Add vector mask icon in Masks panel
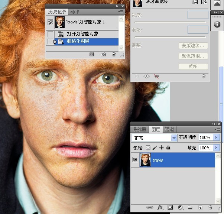Screen dimensions: 224x214 coord(204,2)
